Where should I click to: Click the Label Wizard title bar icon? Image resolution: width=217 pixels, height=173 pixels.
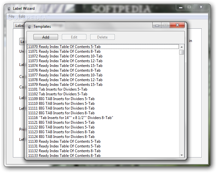(x=9, y=9)
